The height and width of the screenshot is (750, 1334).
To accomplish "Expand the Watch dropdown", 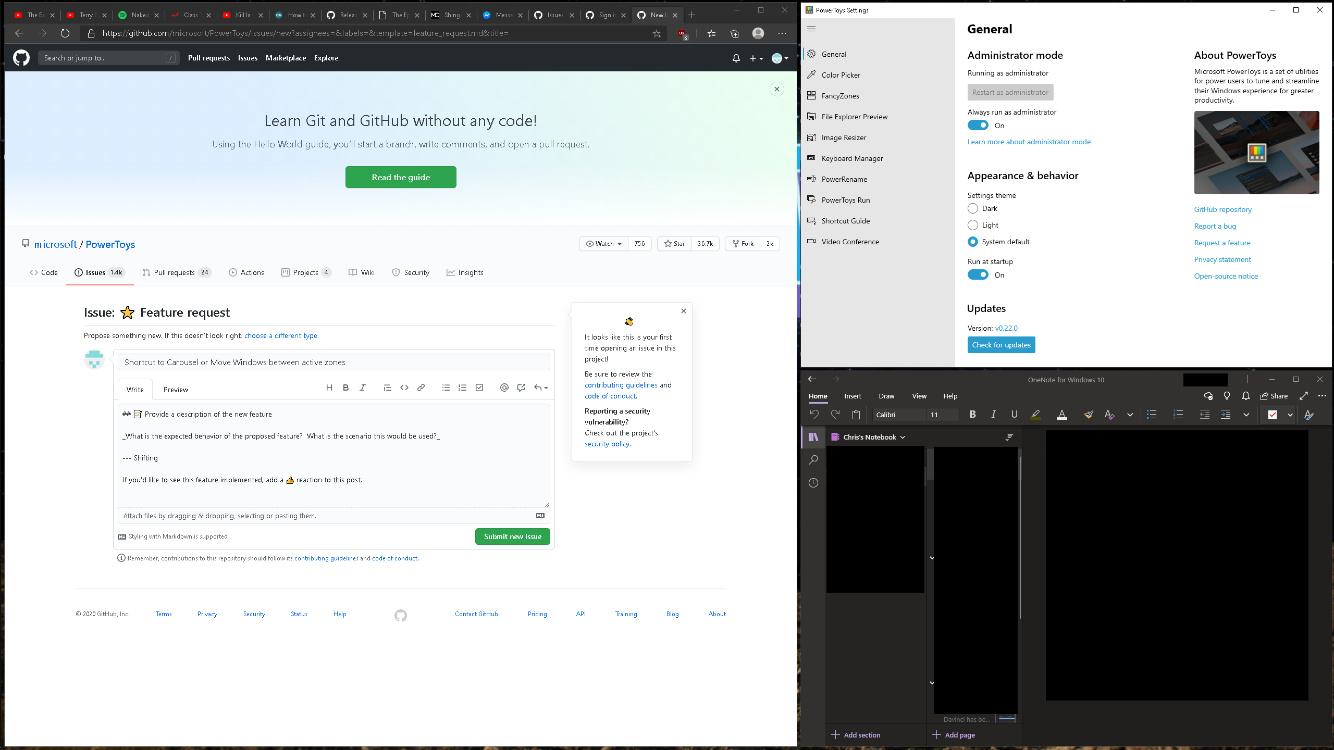I will click(x=603, y=244).
